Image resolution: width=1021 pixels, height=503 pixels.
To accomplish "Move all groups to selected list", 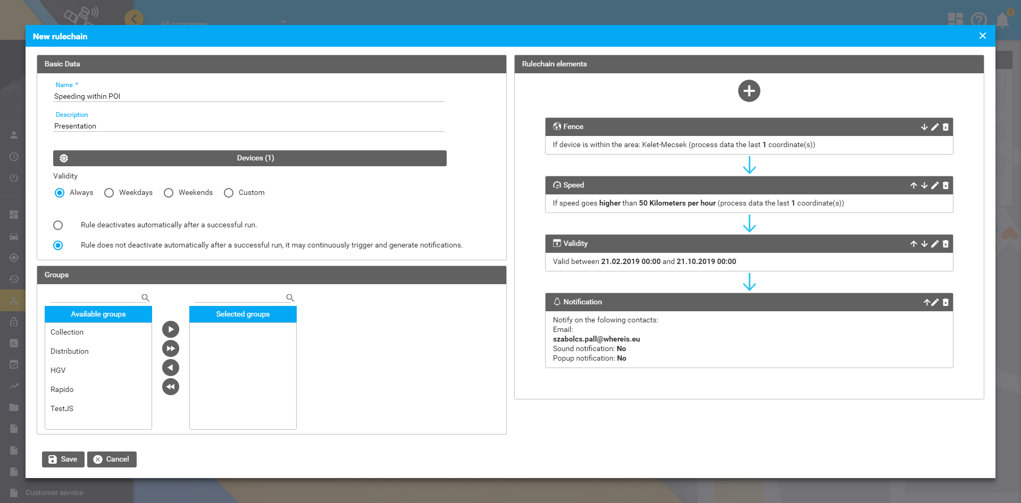I will coord(171,348).
